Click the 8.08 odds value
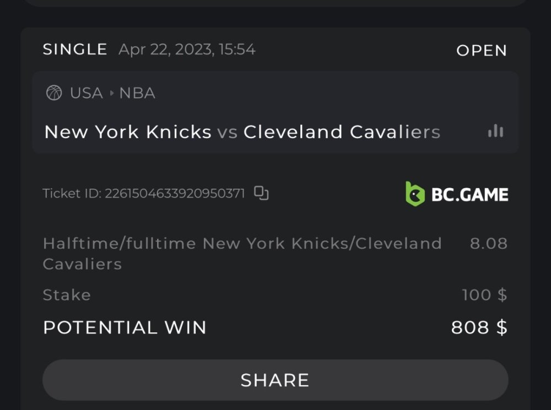Screen dimensions: 551x410 tap(488, 243)
